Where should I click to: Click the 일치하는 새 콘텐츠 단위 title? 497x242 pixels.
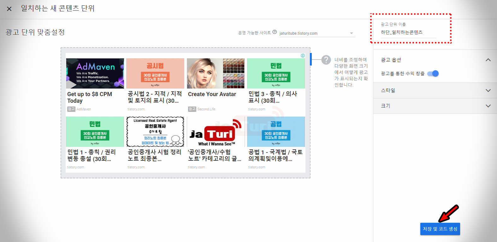coord(58,8)
